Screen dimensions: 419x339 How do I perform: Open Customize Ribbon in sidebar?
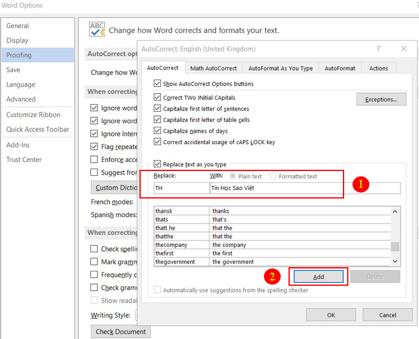pos(38,115)
